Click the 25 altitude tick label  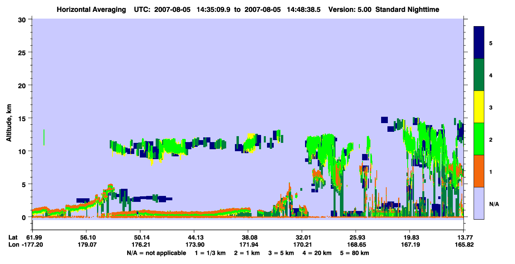coord(22,53)
